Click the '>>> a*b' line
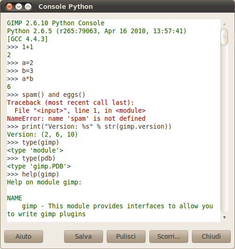Screen dimensions: 235x249 point(20,79)
